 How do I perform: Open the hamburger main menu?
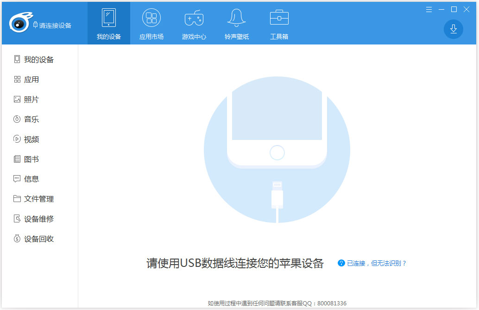tap(429, 9)
